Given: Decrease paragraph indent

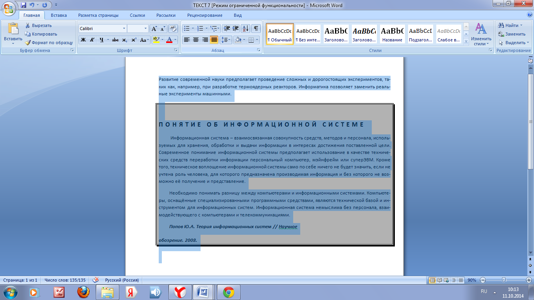Looking at the screenshot, I should click(x=226, y=29).
